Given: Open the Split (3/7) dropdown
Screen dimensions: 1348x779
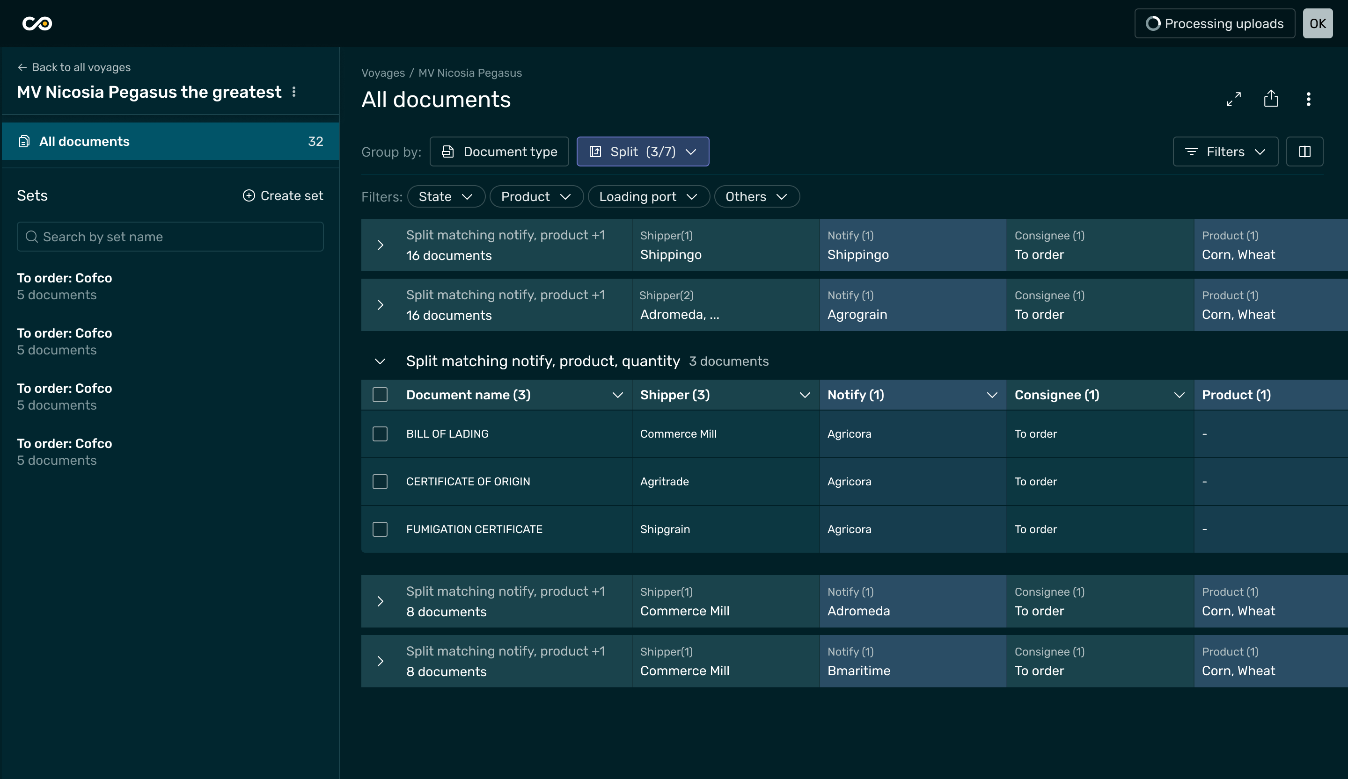Looking at the screenshot, I should (643, 152).
